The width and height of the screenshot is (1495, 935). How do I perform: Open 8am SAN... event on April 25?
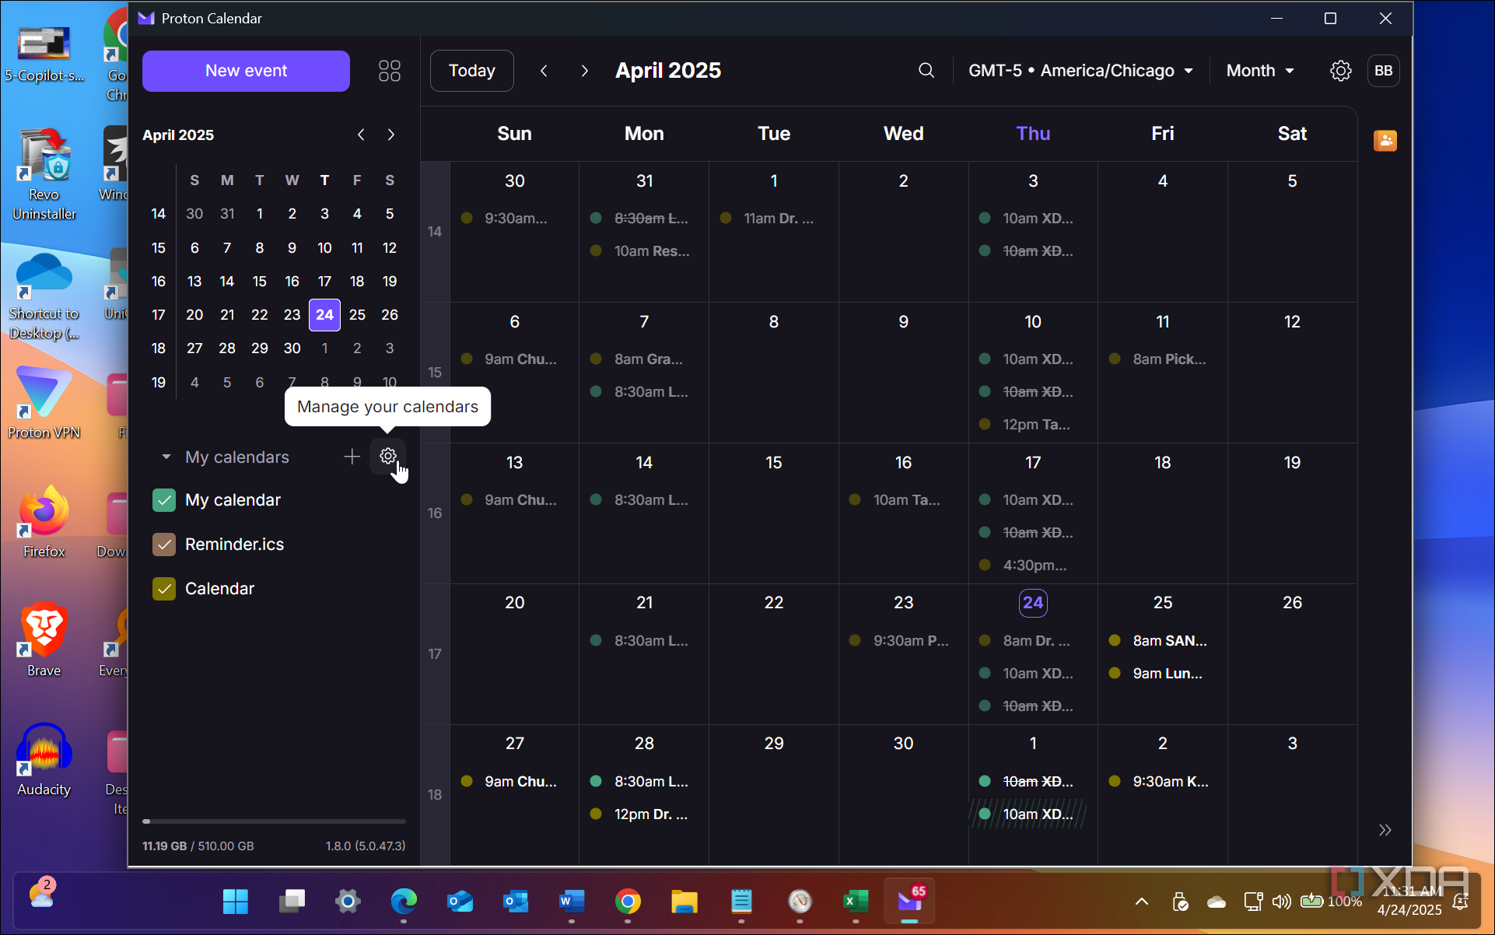(x=1162, y=641)
